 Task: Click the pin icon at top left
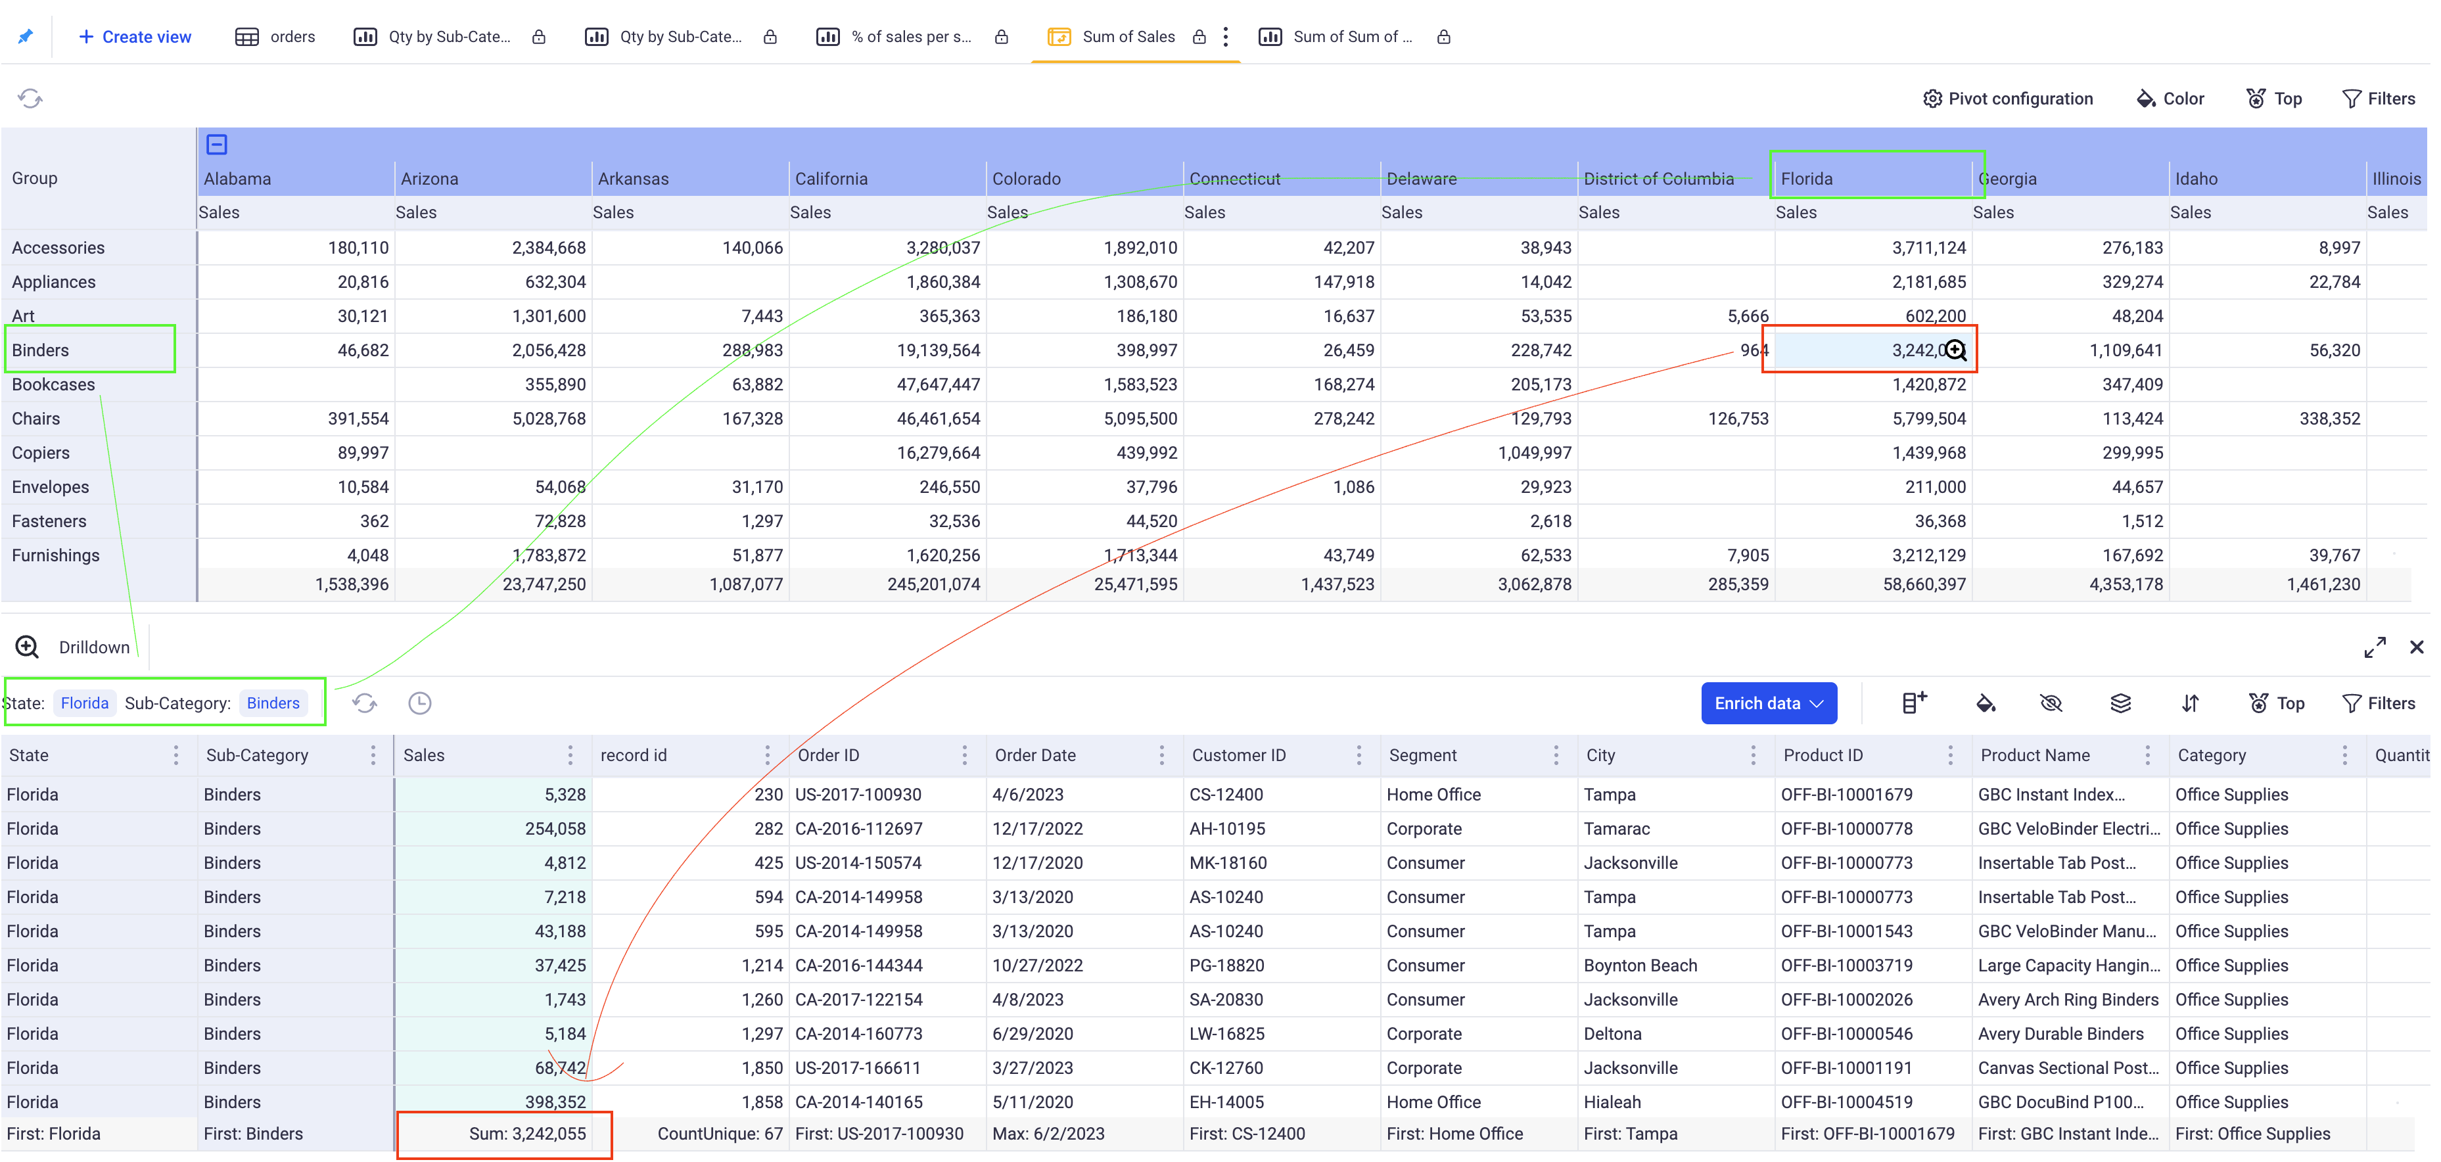click(26, 36)
